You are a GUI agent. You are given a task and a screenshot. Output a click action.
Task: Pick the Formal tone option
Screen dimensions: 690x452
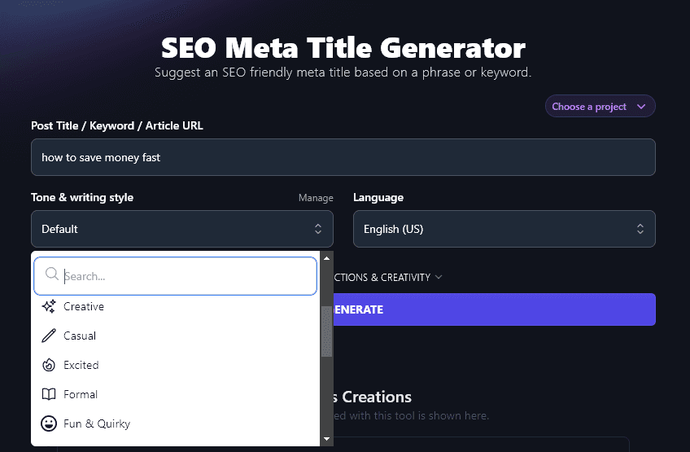coord(81,395)
